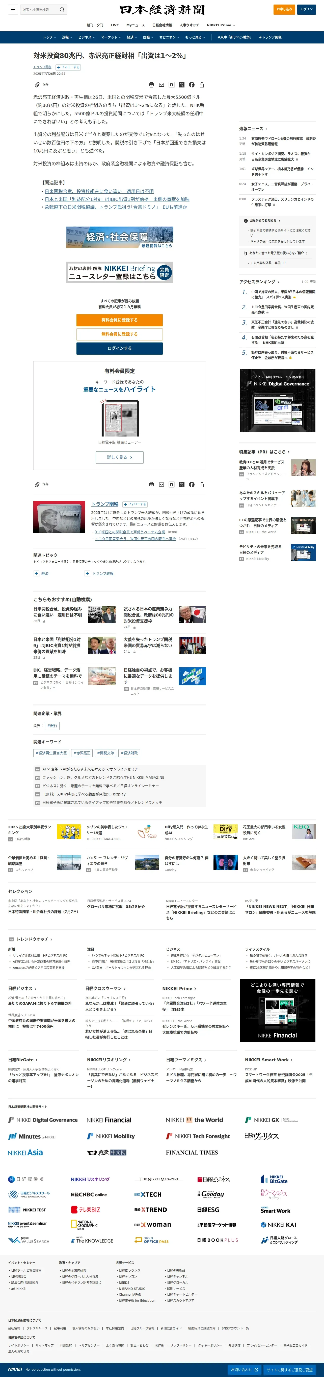Click the orange お申し込み button

[284, 9]
